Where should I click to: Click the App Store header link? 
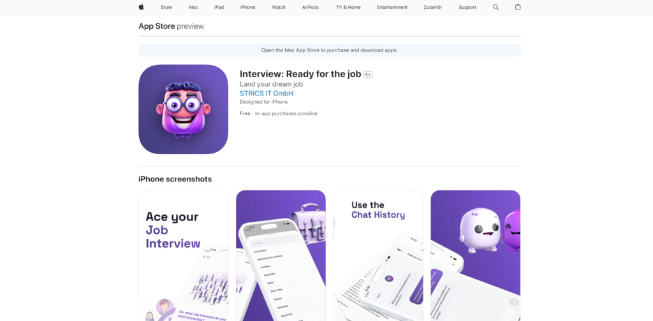click(157, 26)
